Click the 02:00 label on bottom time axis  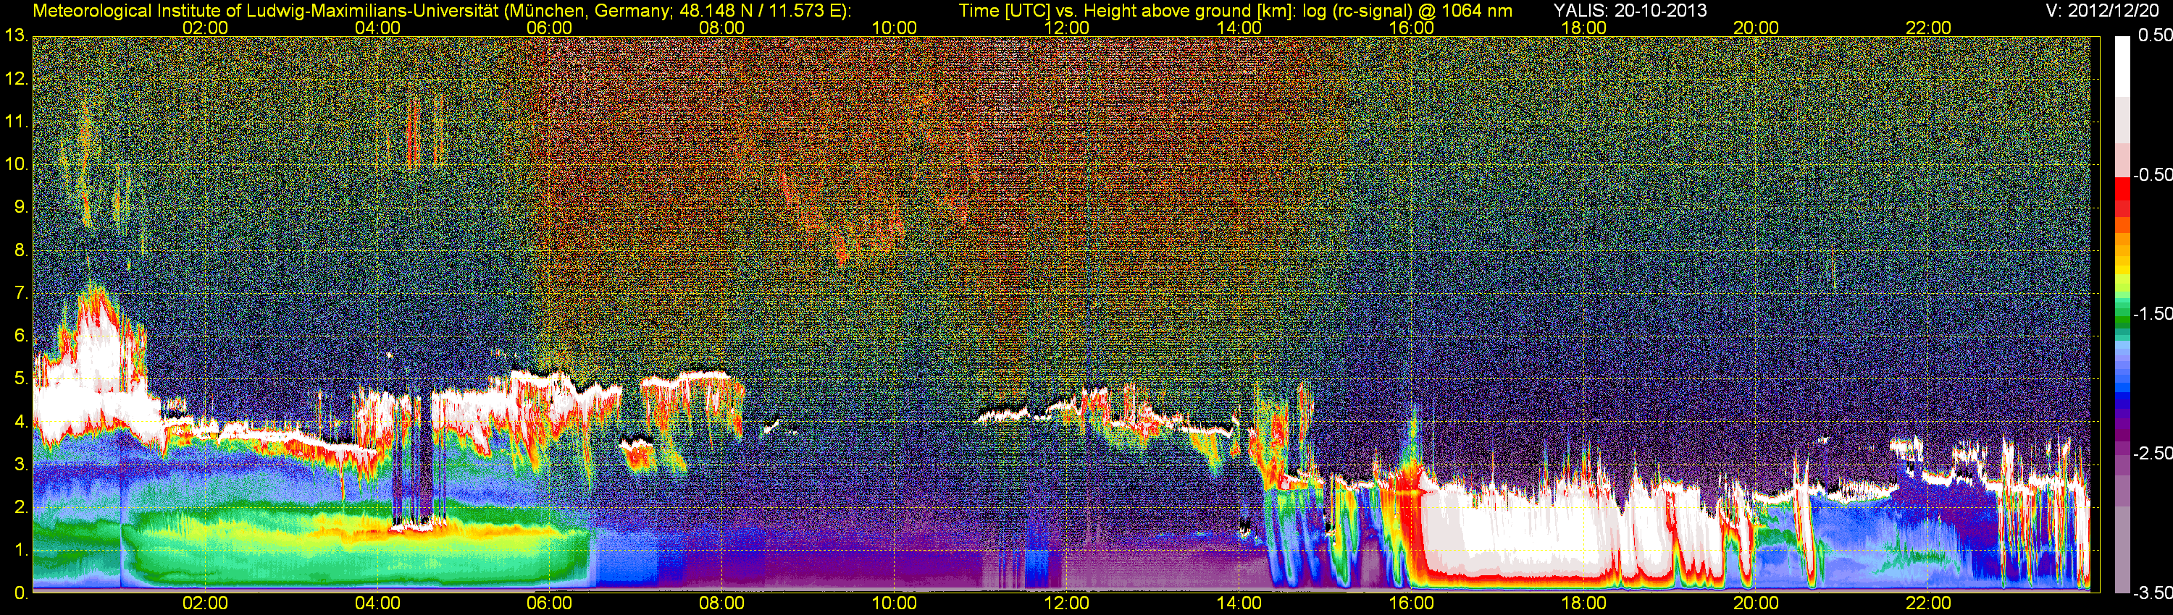tap(205, 603)
